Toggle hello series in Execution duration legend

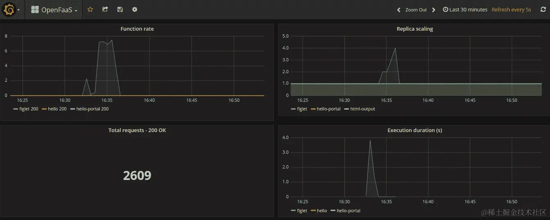coord(319,211)
